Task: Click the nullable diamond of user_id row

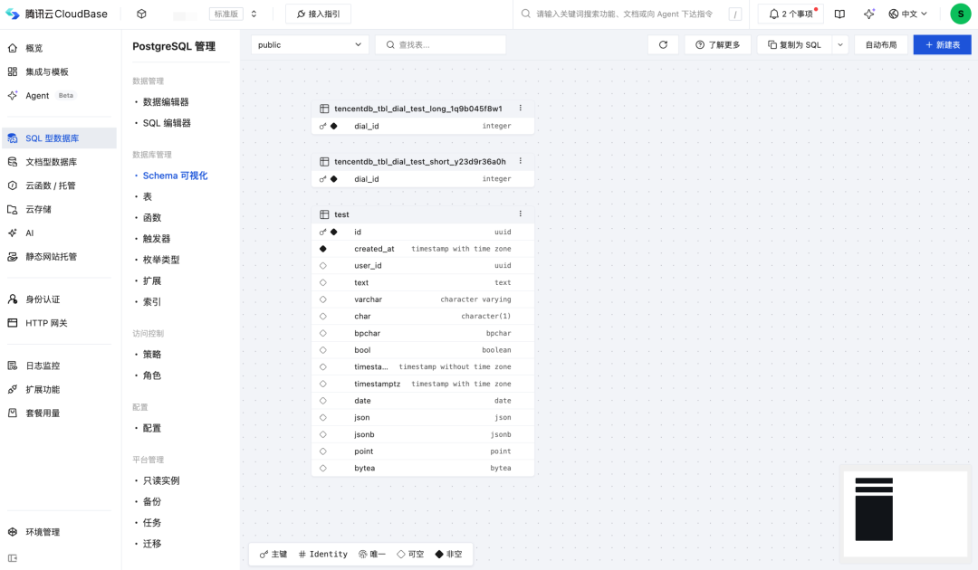Action: [323, 265]
